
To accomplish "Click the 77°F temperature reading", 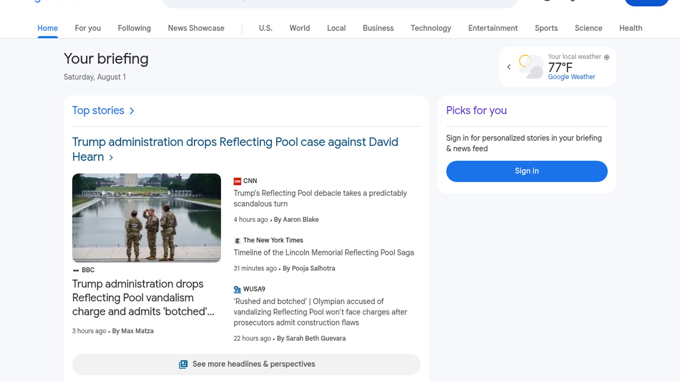I will (x=560, y=67).
